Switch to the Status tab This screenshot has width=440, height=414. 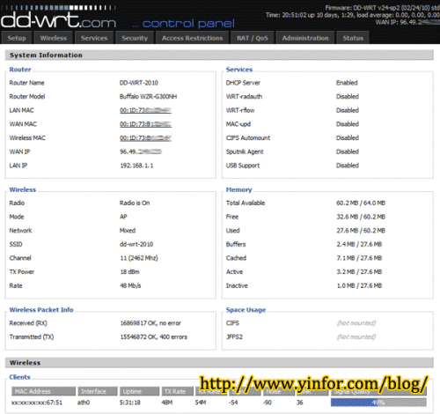click(353, 38)
